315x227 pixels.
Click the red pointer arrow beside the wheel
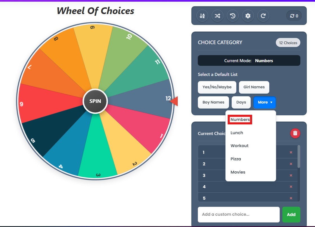coord(174,101)
